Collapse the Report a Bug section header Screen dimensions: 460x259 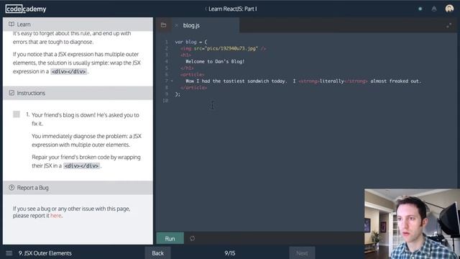(x=78, y=187)
